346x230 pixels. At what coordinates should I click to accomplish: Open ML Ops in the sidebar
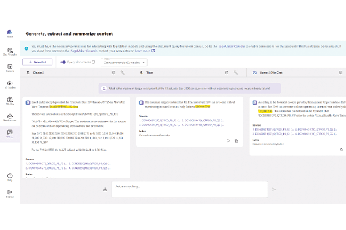click(x=10, y=101)
